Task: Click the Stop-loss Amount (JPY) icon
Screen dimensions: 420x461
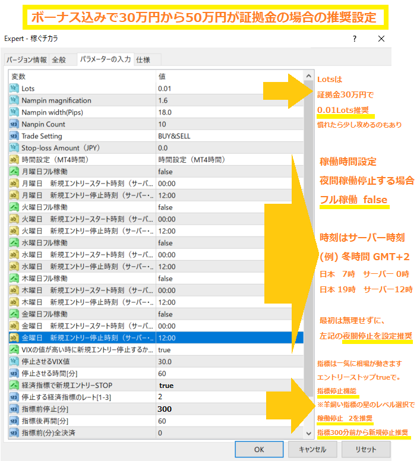Action: (15, 148)
